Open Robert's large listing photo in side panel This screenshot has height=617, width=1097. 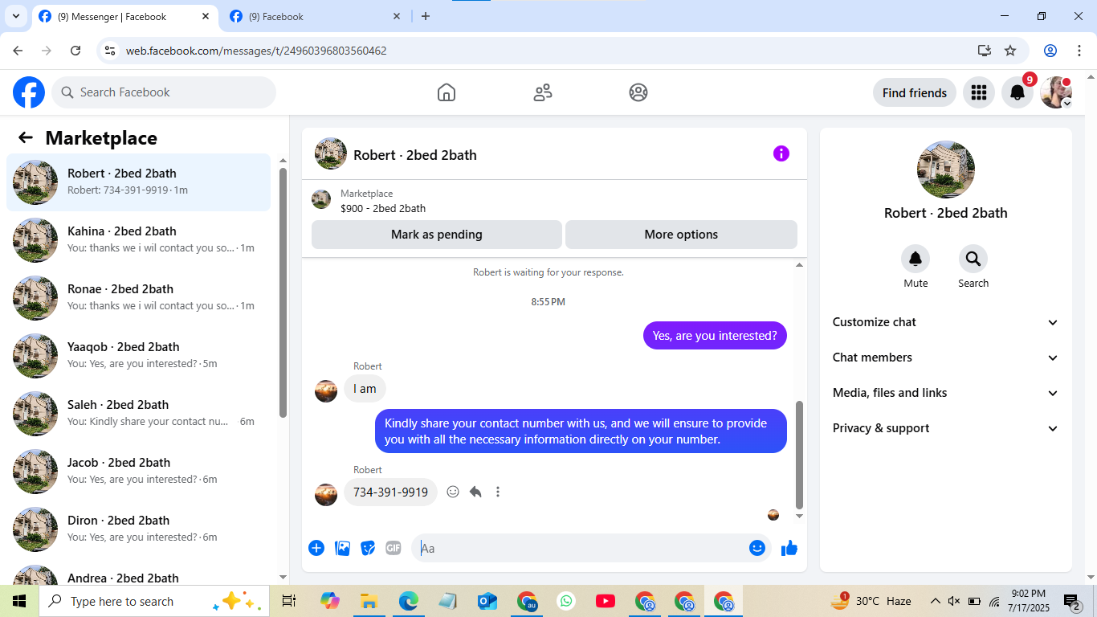(x=946, y=170)
